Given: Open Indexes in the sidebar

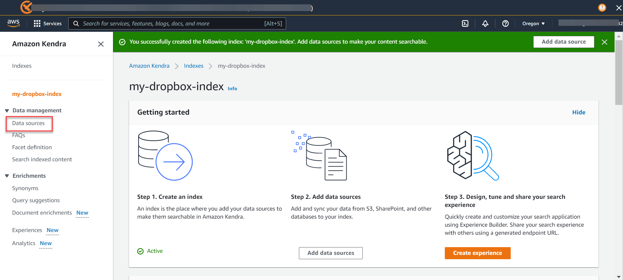Looking at the screenshot, I should [22, 66].
